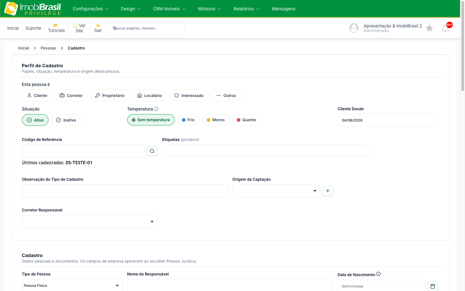Screen dimensions: 465x291
Task: Click the Nome do Responsável input
Action: pos(230,285)
